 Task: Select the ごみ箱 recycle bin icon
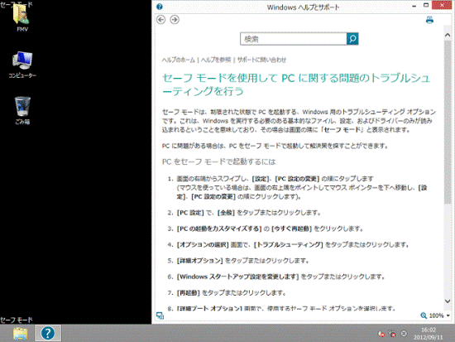[x=22, y=111]
